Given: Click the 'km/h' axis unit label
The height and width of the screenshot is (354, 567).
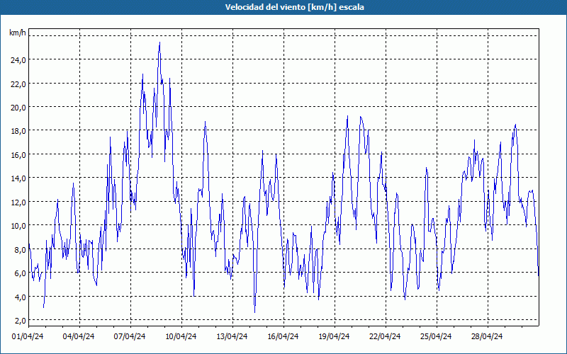Looking at the screenshot, I should [17, 33].
